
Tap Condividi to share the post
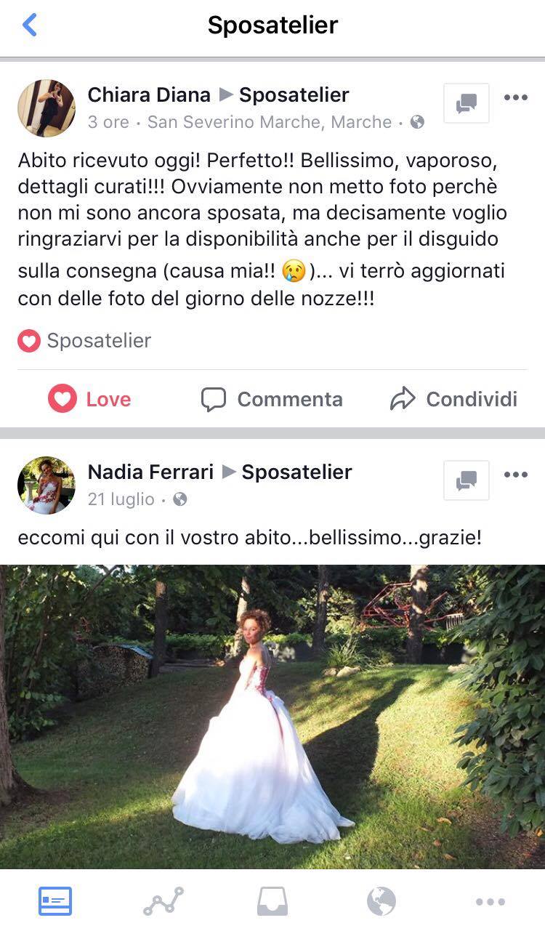click(x=453, y=399)
